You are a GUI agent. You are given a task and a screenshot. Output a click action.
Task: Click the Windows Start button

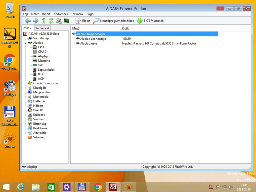(6, 187)
